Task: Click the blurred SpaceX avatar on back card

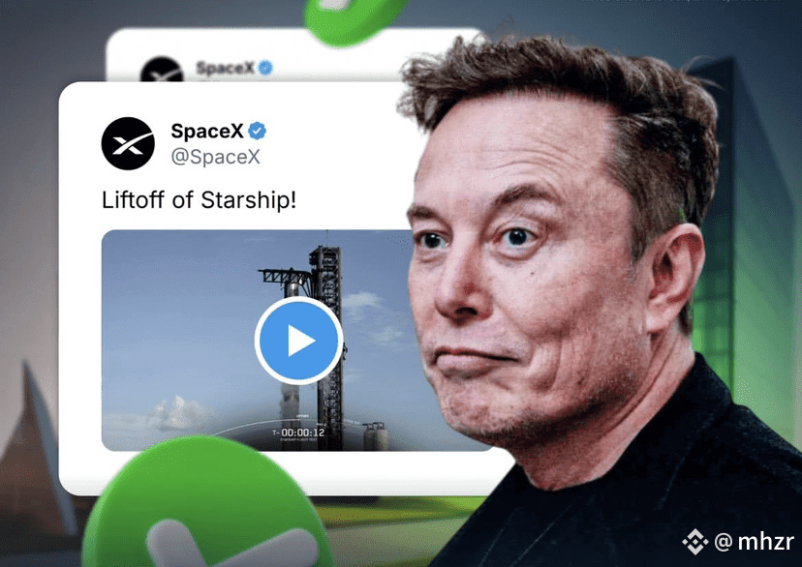Action: 162,69
